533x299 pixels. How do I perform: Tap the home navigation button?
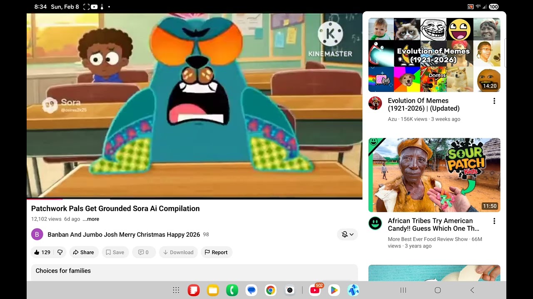click(x=438, y=290)
